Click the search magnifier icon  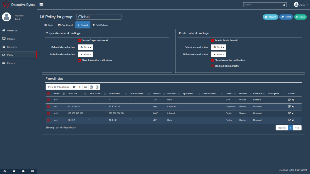point(284,5)
